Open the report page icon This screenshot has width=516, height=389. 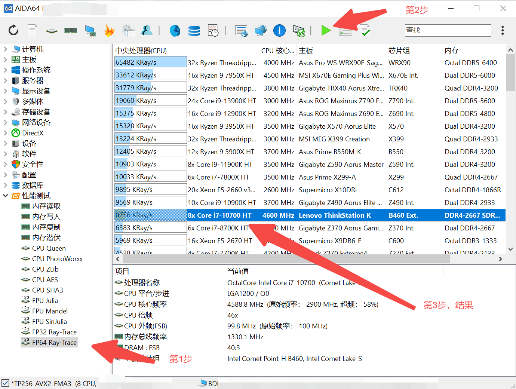coord(33,30)
